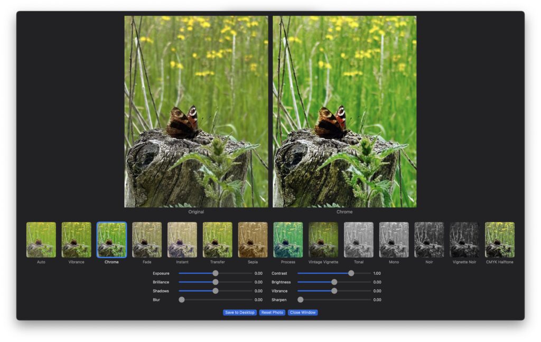Apply the Tonal filter thumbnail
Viewport: 541px width, 342px height.
point(359,239)
